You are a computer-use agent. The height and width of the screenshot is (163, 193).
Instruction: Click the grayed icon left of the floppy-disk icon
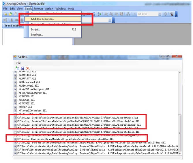point(116,14)
